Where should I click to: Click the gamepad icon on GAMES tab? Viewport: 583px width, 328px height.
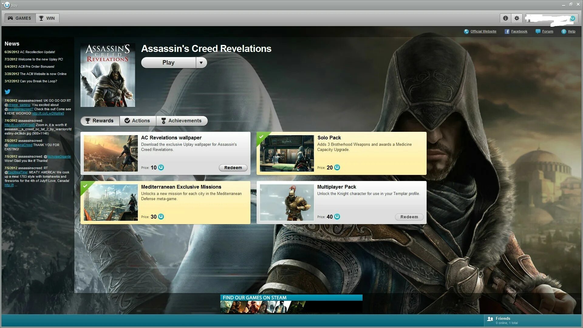tap(10, 18)
